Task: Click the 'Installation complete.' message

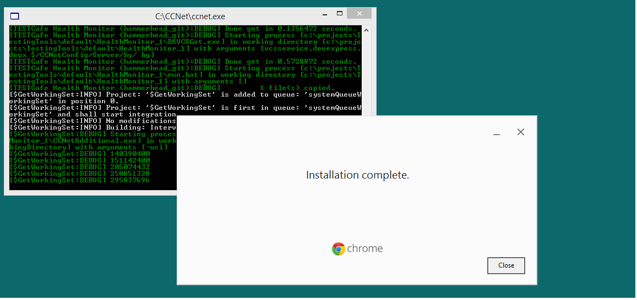Action: (357, 175)
